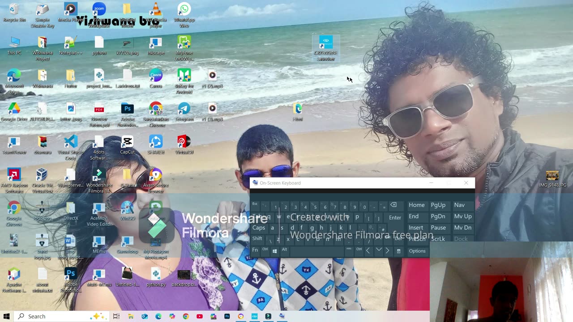This screenshot has width=573, height=322.
Task: Launch SHAREit from the desktop
Action: 155,145
